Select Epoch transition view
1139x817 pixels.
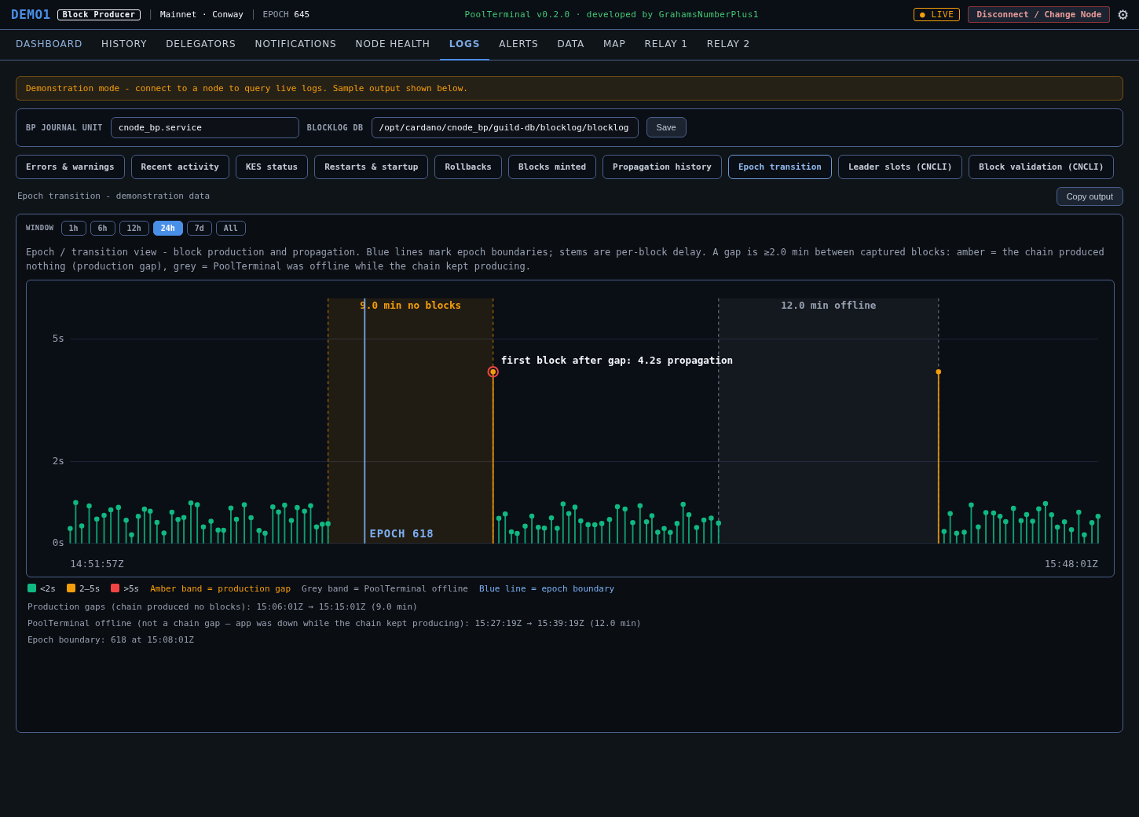780,167
